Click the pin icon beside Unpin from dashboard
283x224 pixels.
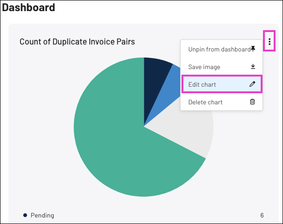point(253,49)
